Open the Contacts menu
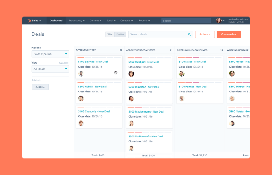Screen dimensions: 272x175 [x=126, y=20]
